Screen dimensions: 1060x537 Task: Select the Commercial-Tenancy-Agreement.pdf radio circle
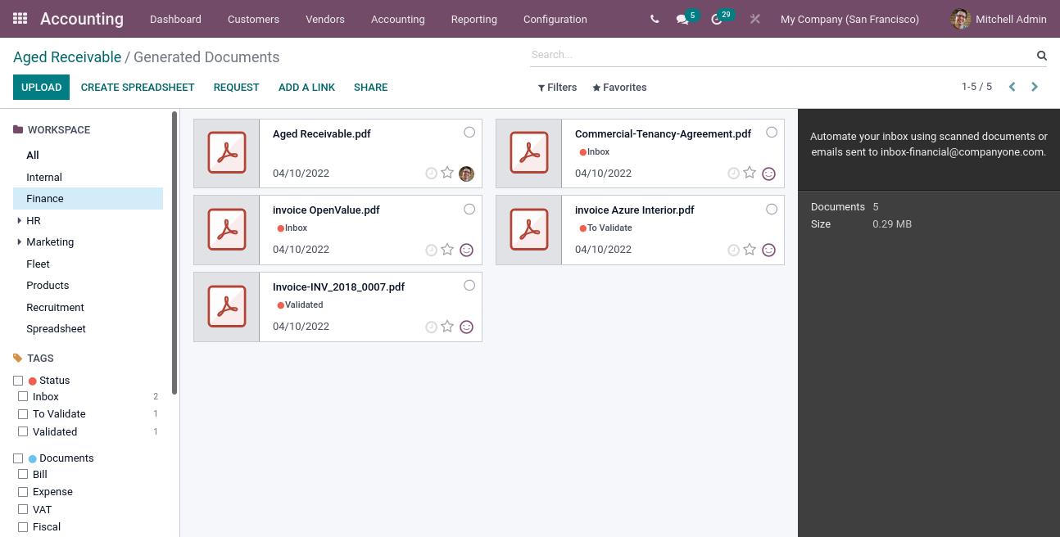point(772,132)
